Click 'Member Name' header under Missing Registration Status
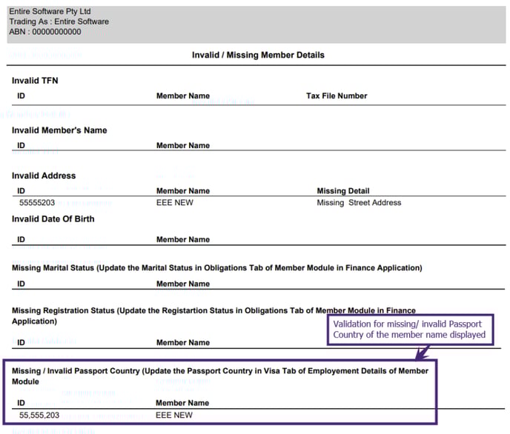 point(183,342)
